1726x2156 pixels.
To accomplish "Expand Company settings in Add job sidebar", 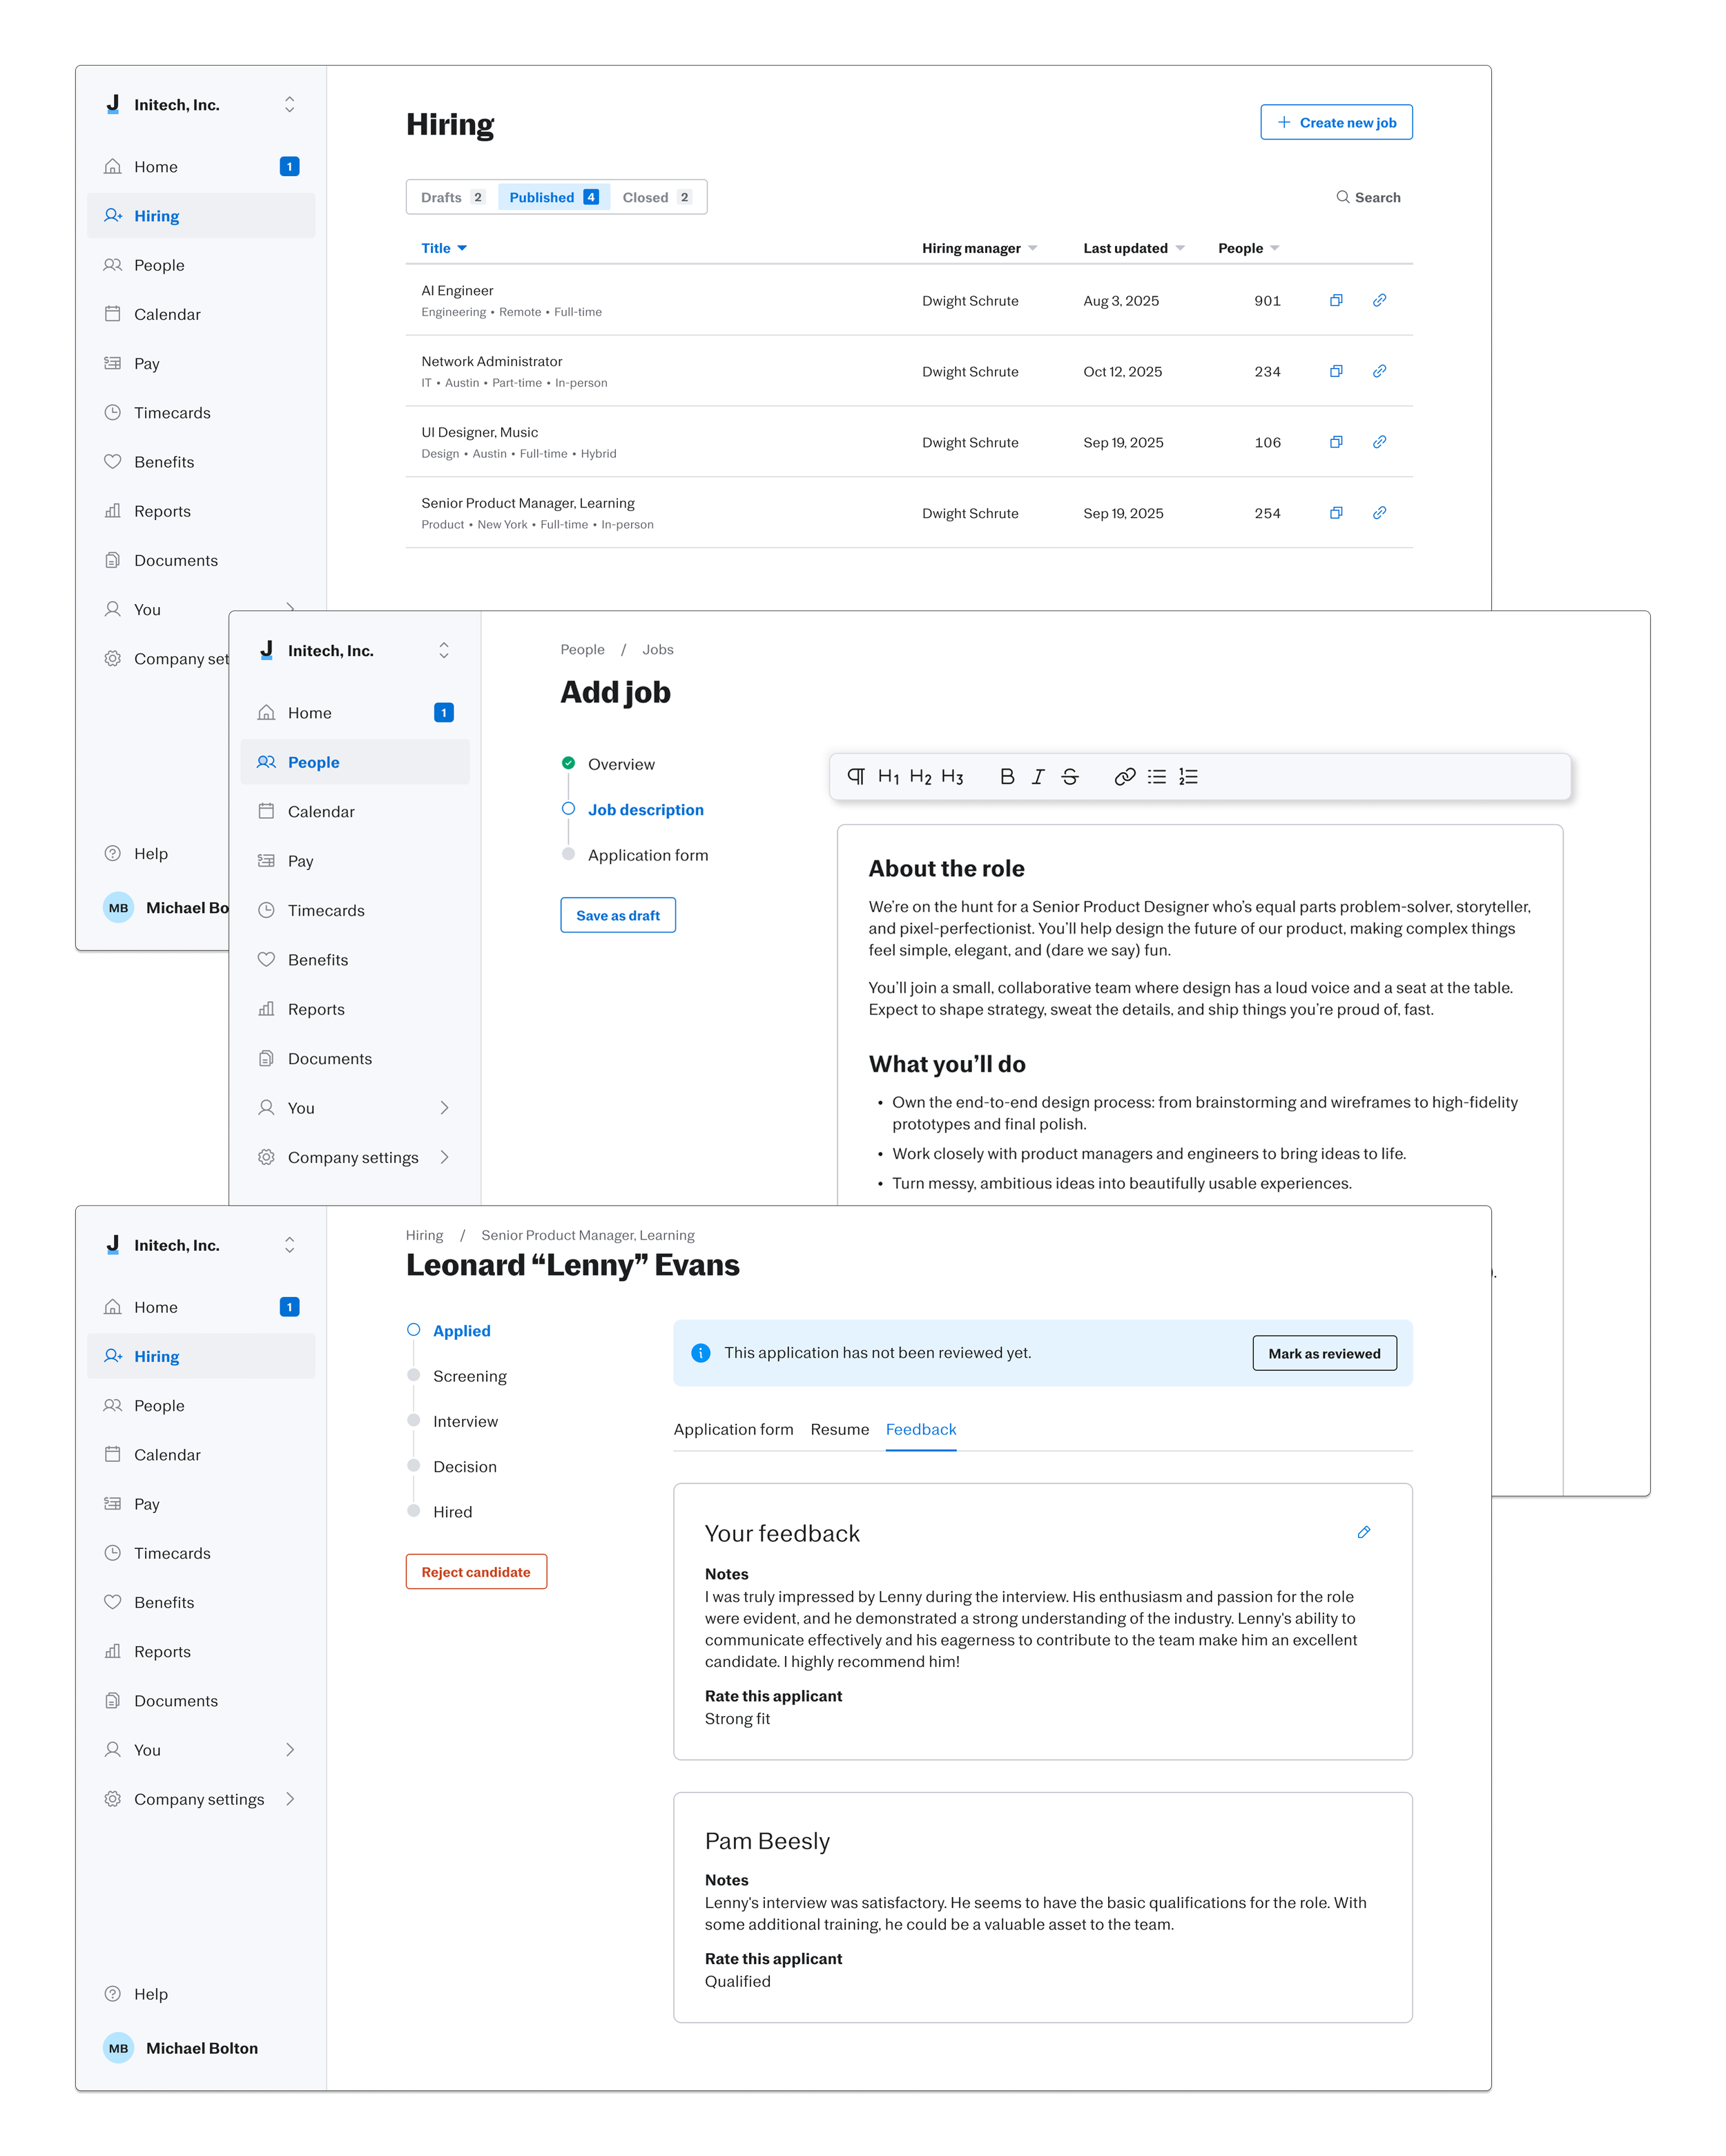I will (355, 1157).
